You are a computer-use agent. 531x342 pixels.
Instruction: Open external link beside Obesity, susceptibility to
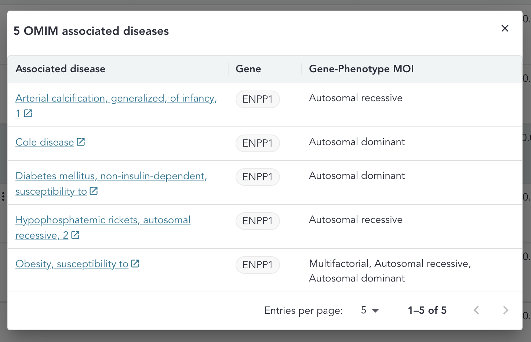[135, 264]
